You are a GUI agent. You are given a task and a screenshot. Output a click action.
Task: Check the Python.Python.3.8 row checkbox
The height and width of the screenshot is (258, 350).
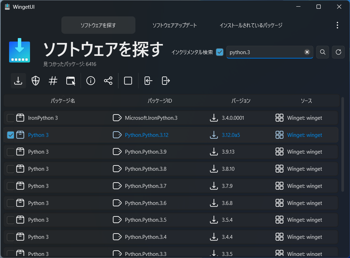pyautogui.click(x=10, y=169)
